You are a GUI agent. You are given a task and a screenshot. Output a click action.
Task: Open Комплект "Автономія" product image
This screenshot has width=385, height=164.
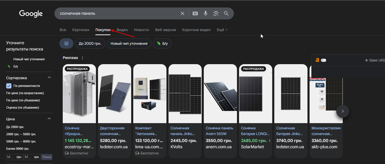point(150,94)
